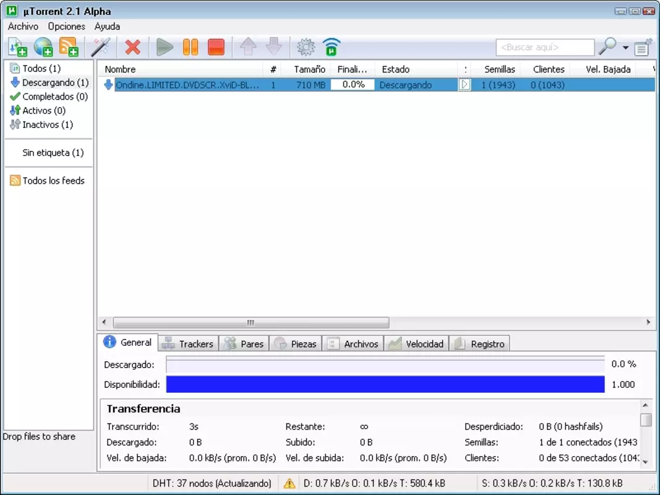The image size is (660, 495).
Task: Pause the torrent with orange pause icon
Action: 191,47
